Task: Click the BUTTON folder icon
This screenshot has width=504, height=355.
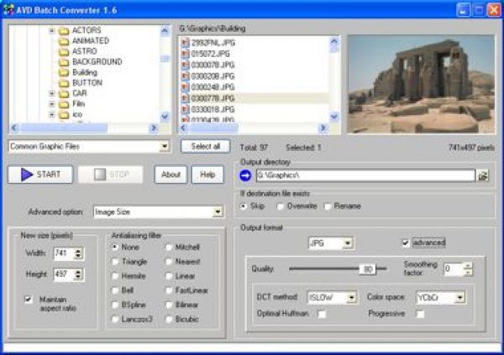Action: point(64,83)
